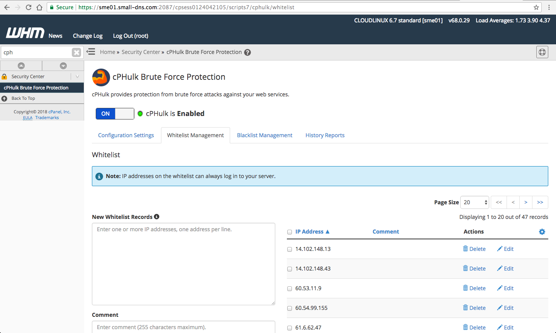Click info icon beside New Whitelist Records
556x333 pixels.
pyautogui.click(x=157, y=217)
